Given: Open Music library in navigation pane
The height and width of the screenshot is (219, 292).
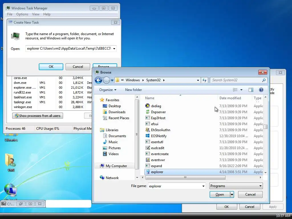Looking at the screenshot, I should point(113,142).
